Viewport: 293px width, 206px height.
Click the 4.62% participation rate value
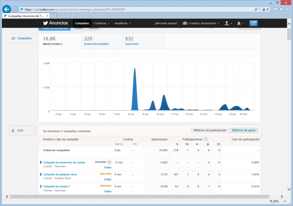tap(255, 174)
